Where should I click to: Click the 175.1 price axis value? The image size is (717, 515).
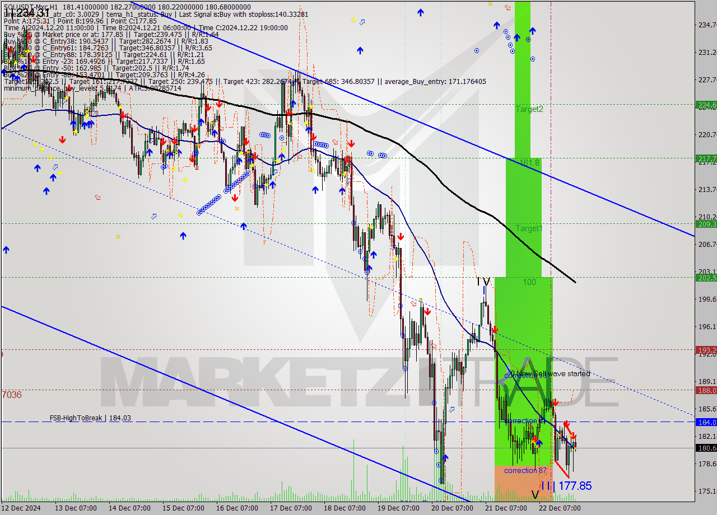coord(707,491)
